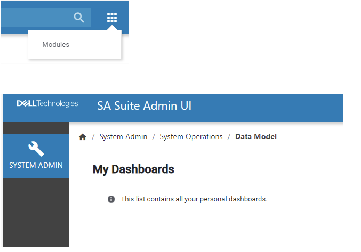The height and width of the screenshot is (252, 361).
Task: Click dark sidebar area above System Admin
Action: click(x=36, y=128)
